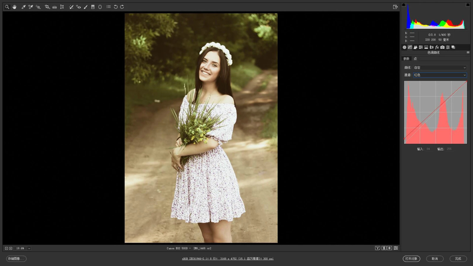The image size is (473, 266).
Task: Click the Canon EOS 500D filename label
Action: (x=189, y=248)
